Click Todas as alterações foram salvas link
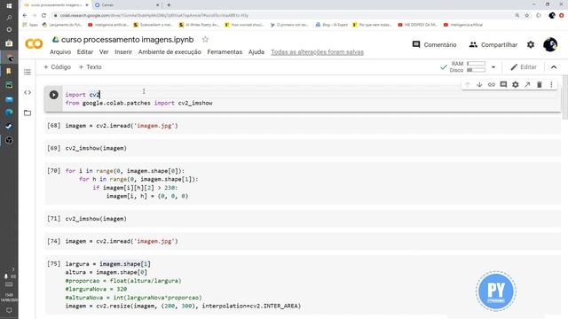The image size is (568, 319). pyautogui.click(x=318, y=52)
